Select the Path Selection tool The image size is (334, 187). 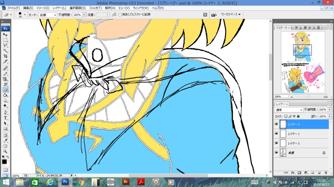coord(5,123)
